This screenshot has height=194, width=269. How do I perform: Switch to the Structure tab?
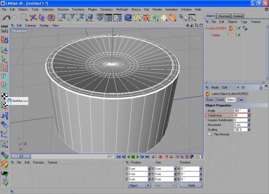(224, 16)
